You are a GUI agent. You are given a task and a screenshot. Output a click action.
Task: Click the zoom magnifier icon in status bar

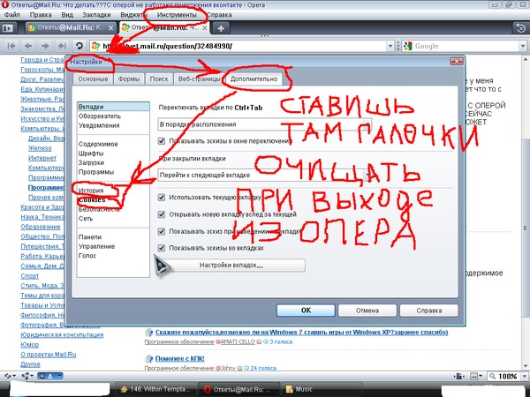pos(493,376)
